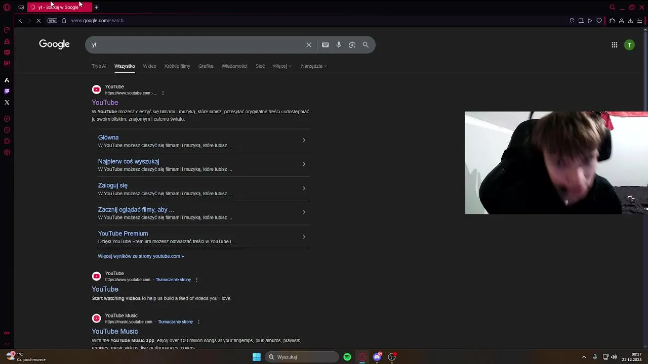The width and height of the screenshot is (648, 364).
Task: Switch to Wideo tab
Action: (149, 66)
